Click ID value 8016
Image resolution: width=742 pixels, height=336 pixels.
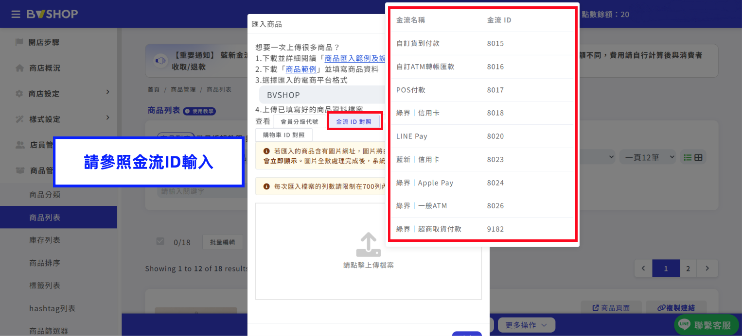(x=495, y=67)
